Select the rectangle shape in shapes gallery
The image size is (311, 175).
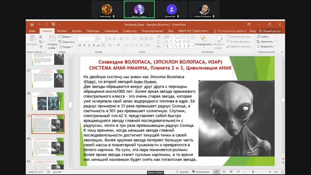coord(180,37)
